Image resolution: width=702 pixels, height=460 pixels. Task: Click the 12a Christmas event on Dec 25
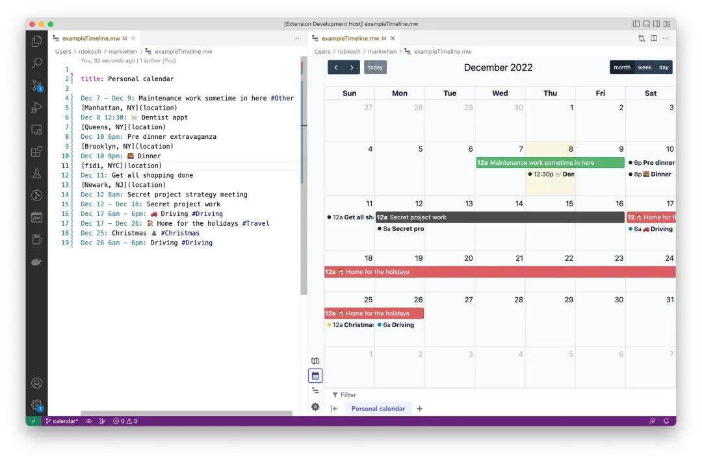tap(350, 325)
